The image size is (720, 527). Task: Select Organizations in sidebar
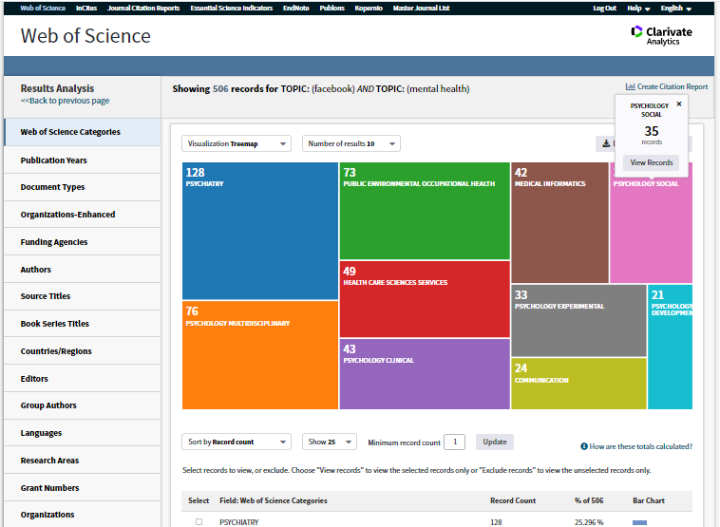click(x=83, y=515)
